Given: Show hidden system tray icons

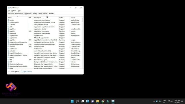Looking at the screenshot, I should tap(154, 101).
